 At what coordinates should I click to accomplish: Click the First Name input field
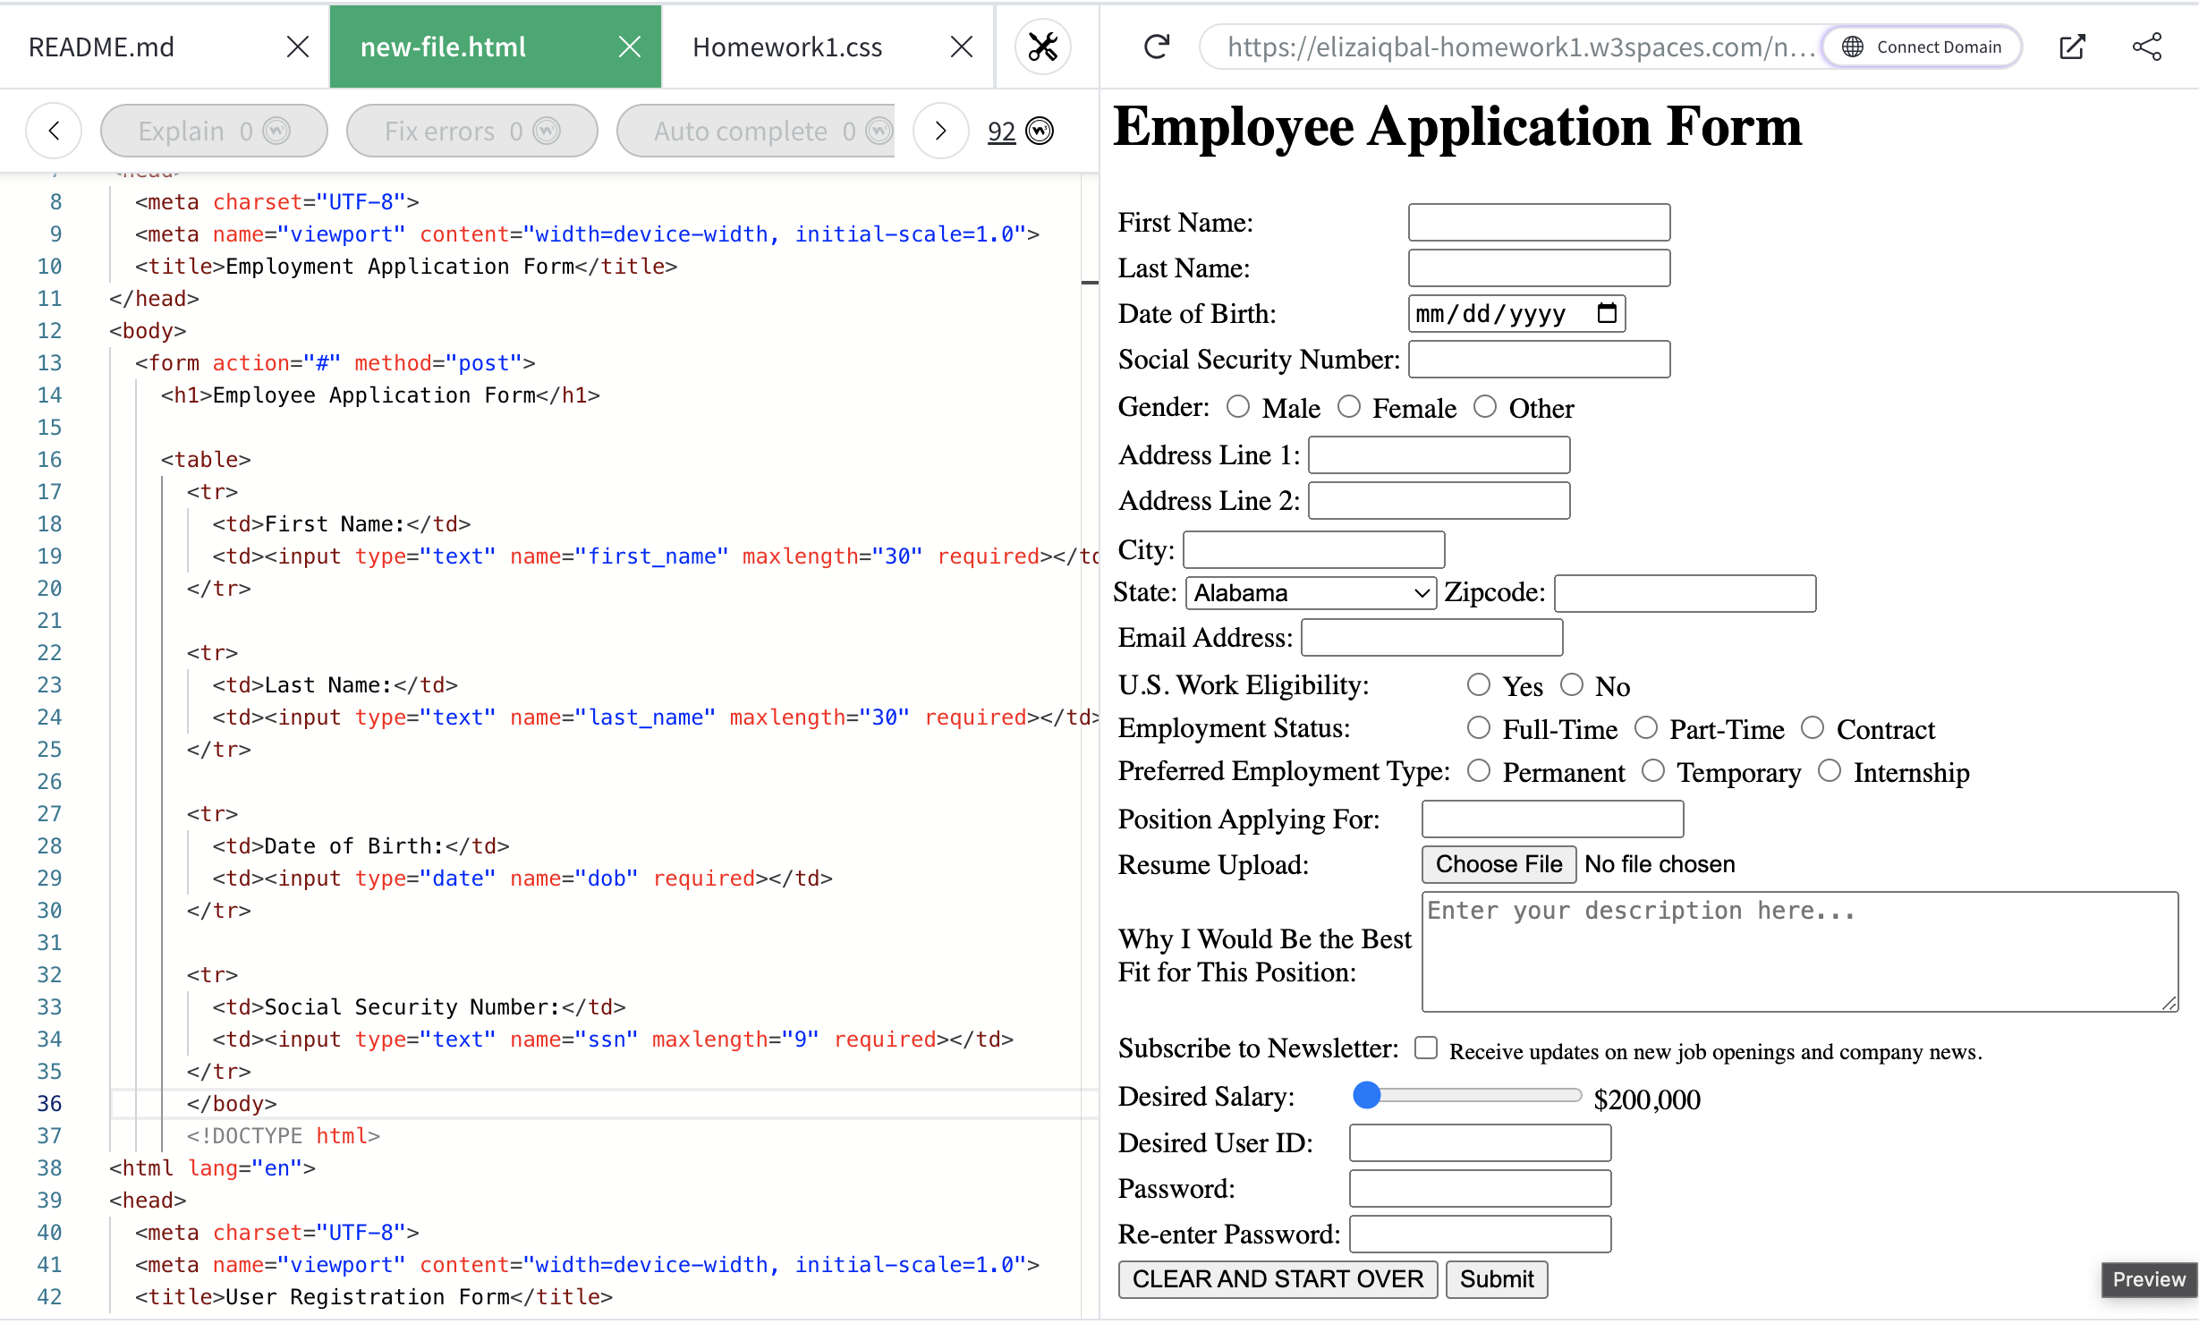pyautogui.click(x=1539, y=223)
